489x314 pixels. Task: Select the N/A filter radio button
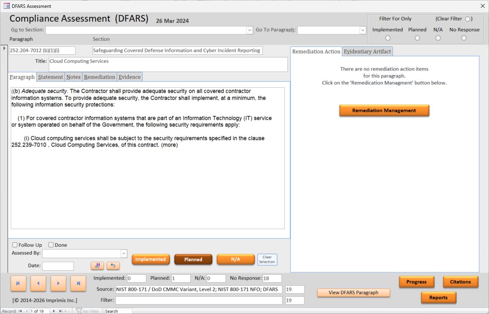click(x=438, y=38)
